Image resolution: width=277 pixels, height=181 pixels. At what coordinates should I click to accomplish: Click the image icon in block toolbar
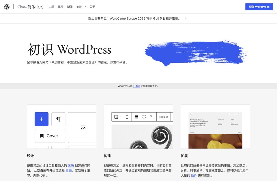click(x=116, y=117)
